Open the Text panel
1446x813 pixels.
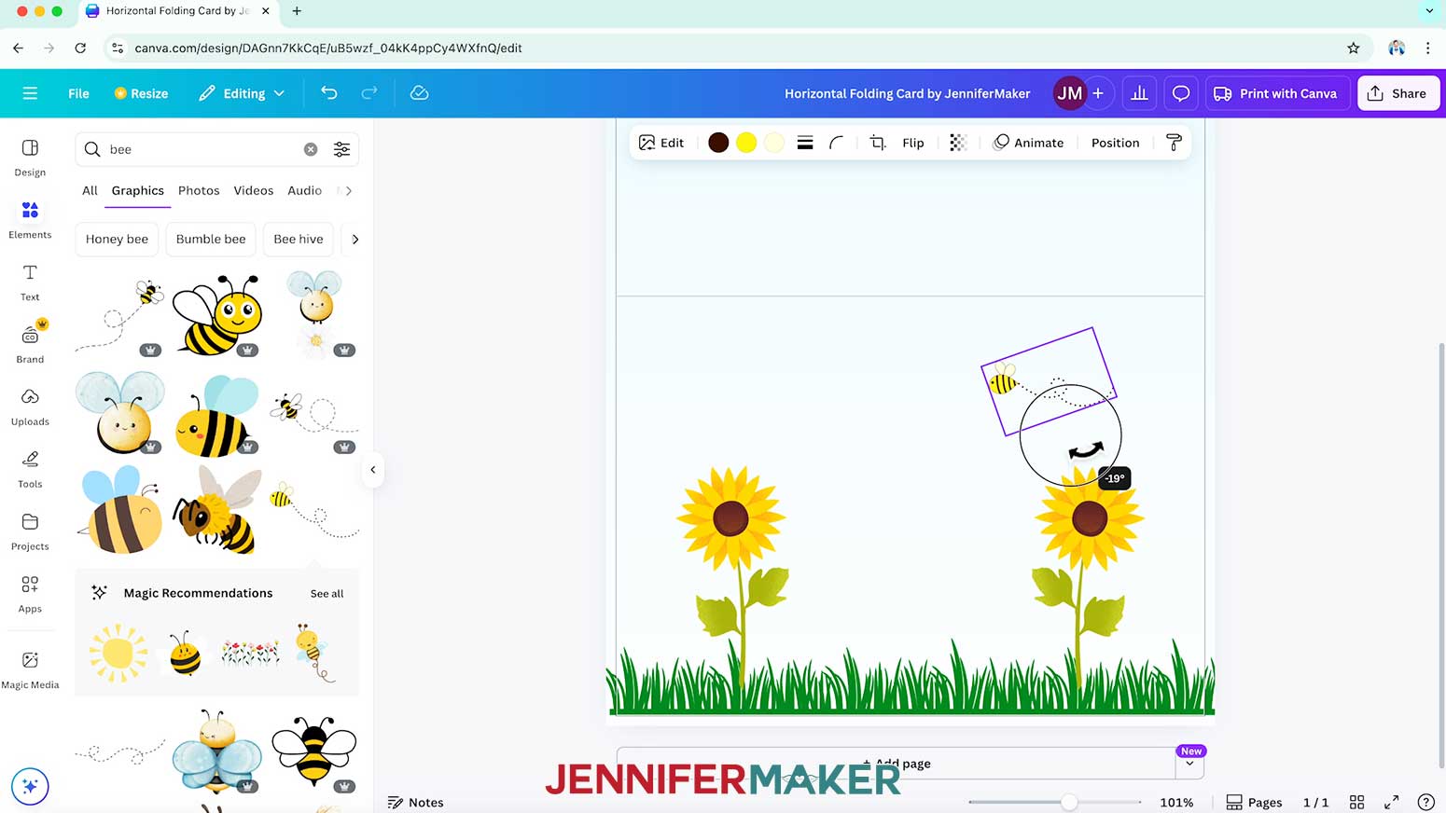(30, 282)
